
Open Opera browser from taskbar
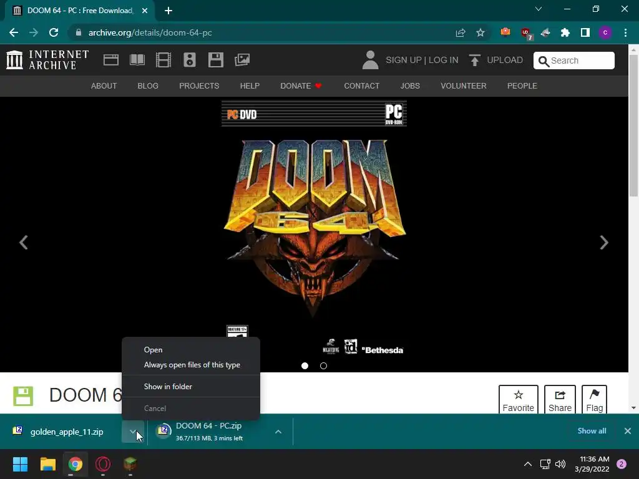tap(103, 464)
